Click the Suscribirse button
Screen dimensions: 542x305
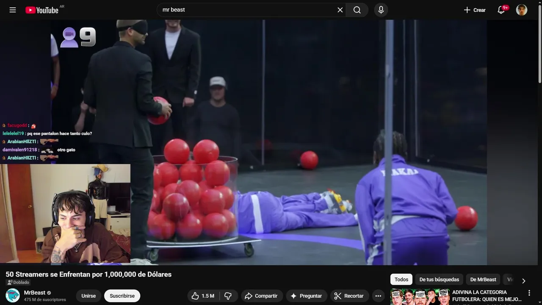(122, 296)
